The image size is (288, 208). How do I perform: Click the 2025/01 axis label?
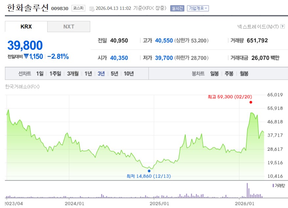click(159, 203)
